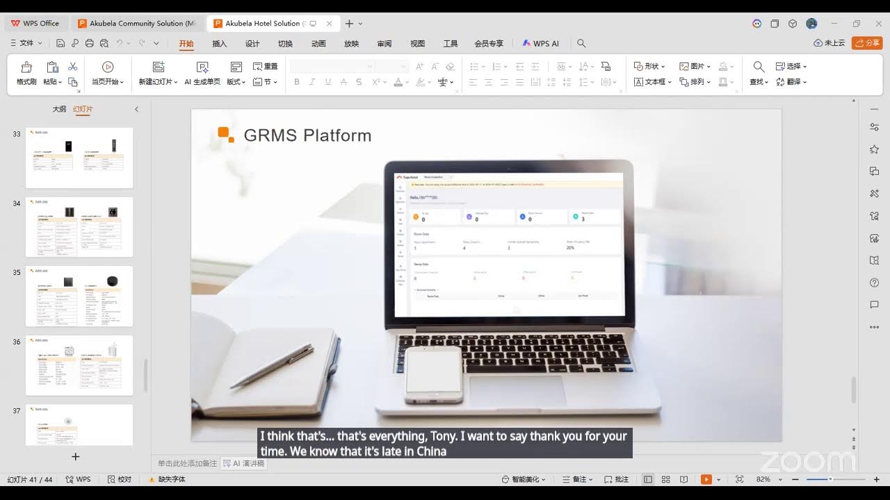Open the Shapes (形状) dropdown

click(649, 67)
